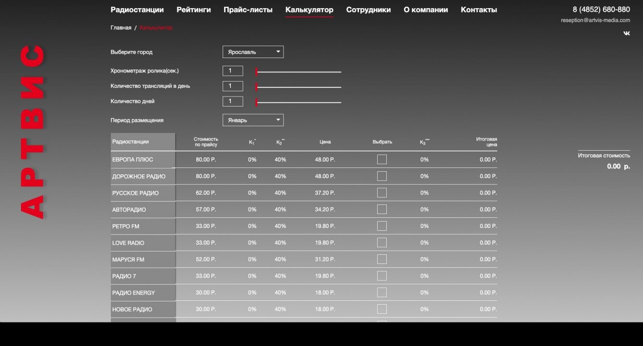Image resolution: width=643 pixels, height=346 pixels.
Task: Click the МАРУСЯ FM station name
Action: [x=128, y=260]
